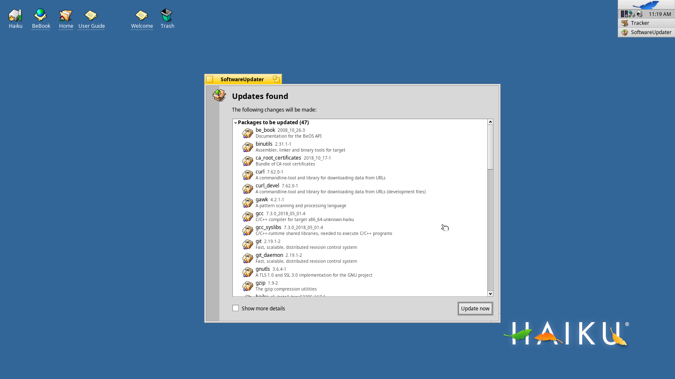Click the git_daemon package icon
Viewport: 675px width, 379px height.
pyautogui.click(x=248, y=258)
